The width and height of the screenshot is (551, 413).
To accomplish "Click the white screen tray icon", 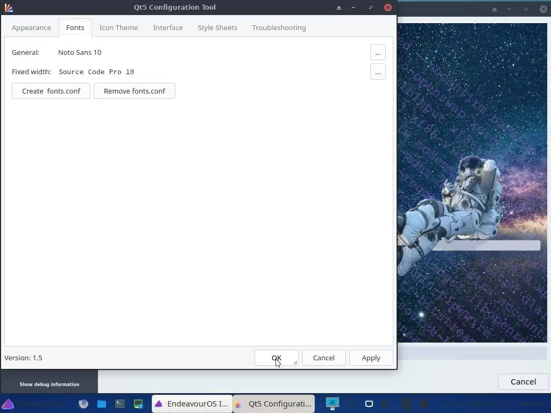I will coord(369,404).
